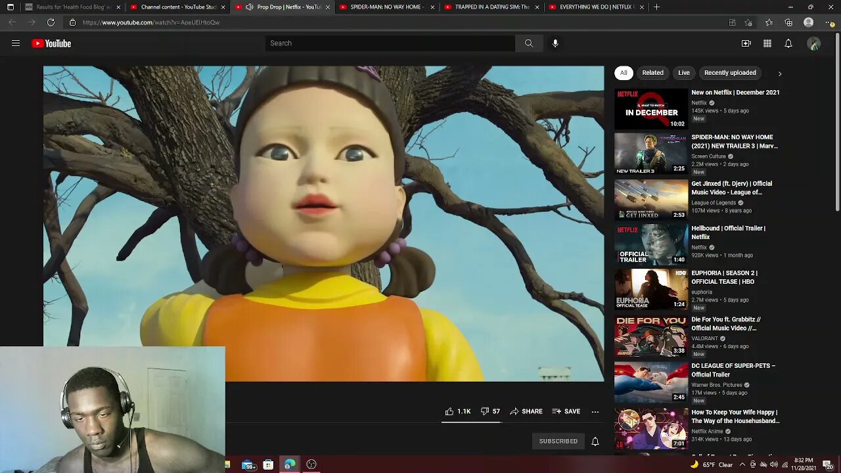This screenshot has height=473, width=841.
Task: Open YouTube notifications bell in the header
Action: tap(788, 43)
